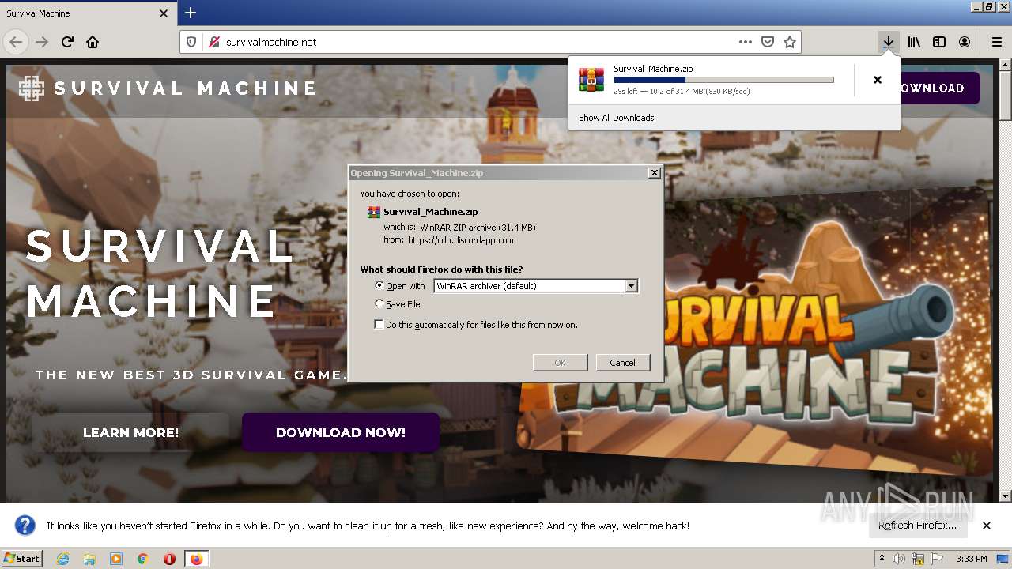Click THE NEW BEST 3D SURVIVAL GAME tagline

coord(191,375)
